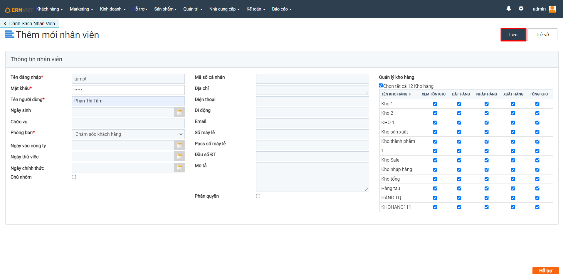563x274 pixels.
Task: Enable the Chủ nhóm checkbox
Action: (74, 177)
